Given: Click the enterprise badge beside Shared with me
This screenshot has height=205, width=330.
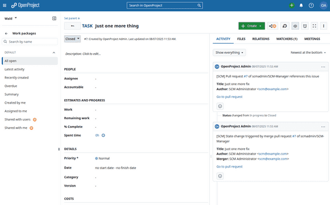Looking at the screenshot, I should pyautogui.click(x=31, y=128).
